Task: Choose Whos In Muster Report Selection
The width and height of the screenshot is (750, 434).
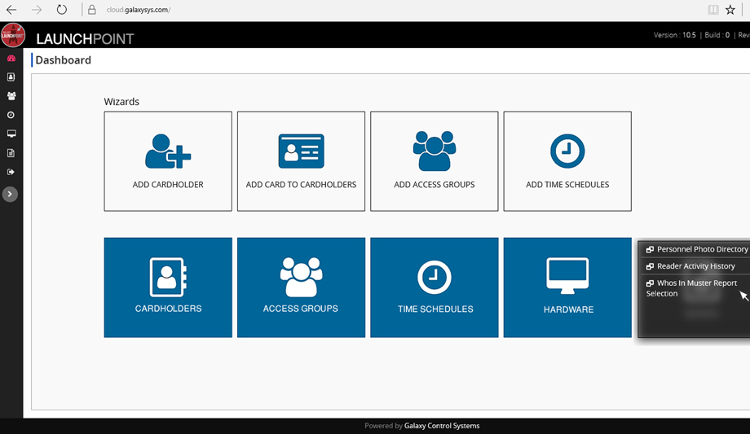Action: [x=691, y=288]
